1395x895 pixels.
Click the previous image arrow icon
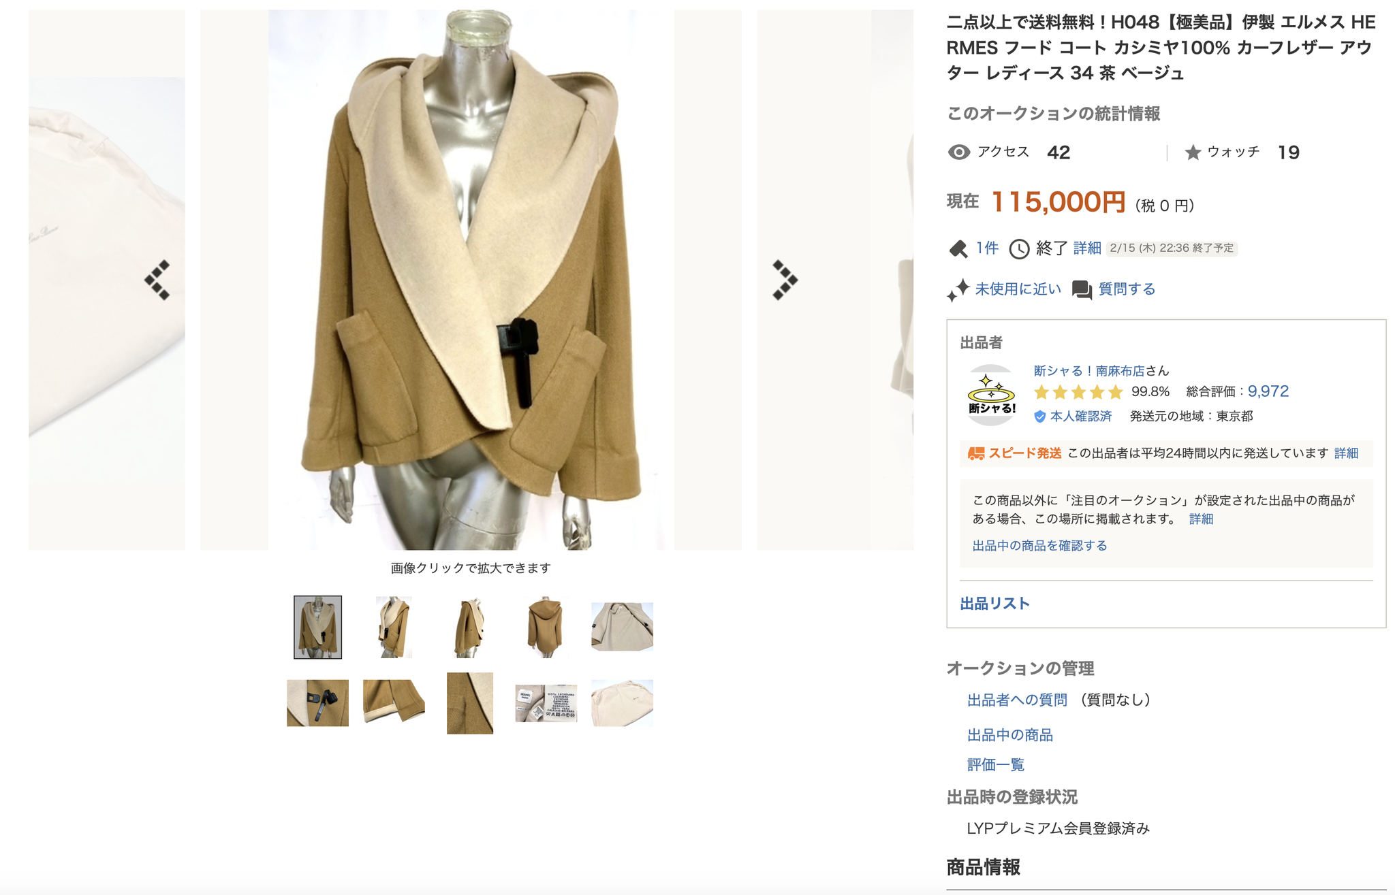[x=157, y=280]
